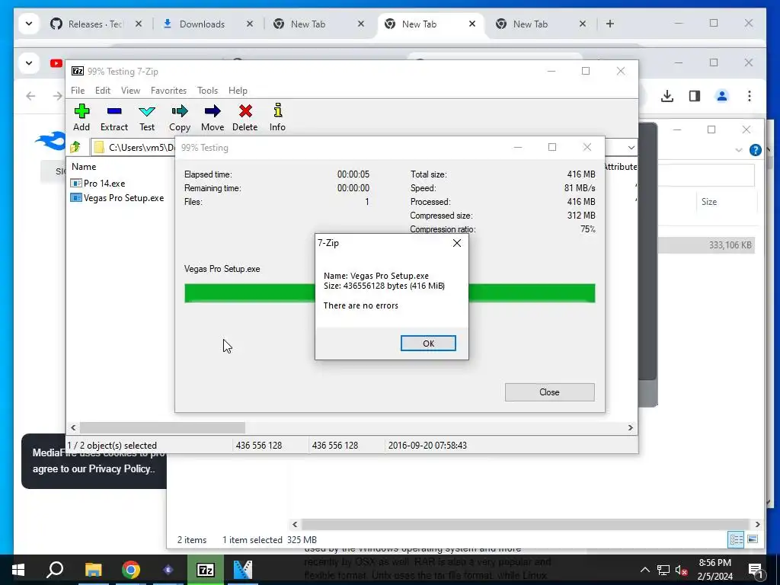Switch Explorer to large icons view
Image resolution: width=780 pixels, height=585 pixels.
tap(753, 539)
